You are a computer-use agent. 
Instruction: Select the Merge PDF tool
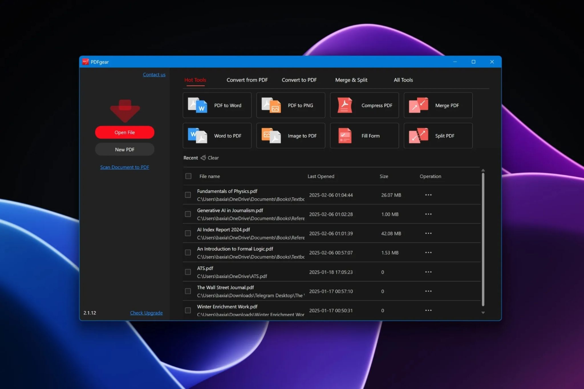click(x=438, y=105)
